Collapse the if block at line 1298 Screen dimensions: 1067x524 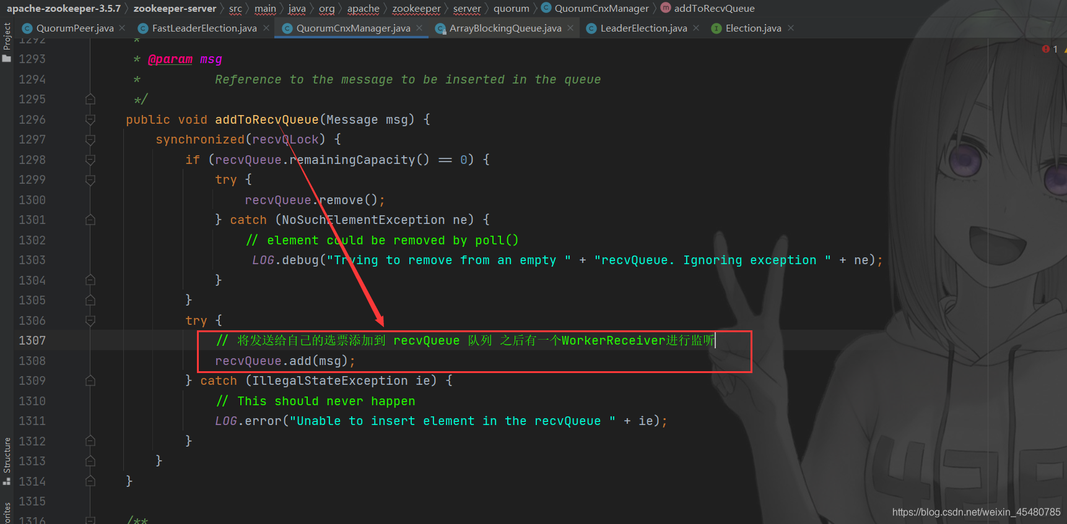click(x=90, y=160)
